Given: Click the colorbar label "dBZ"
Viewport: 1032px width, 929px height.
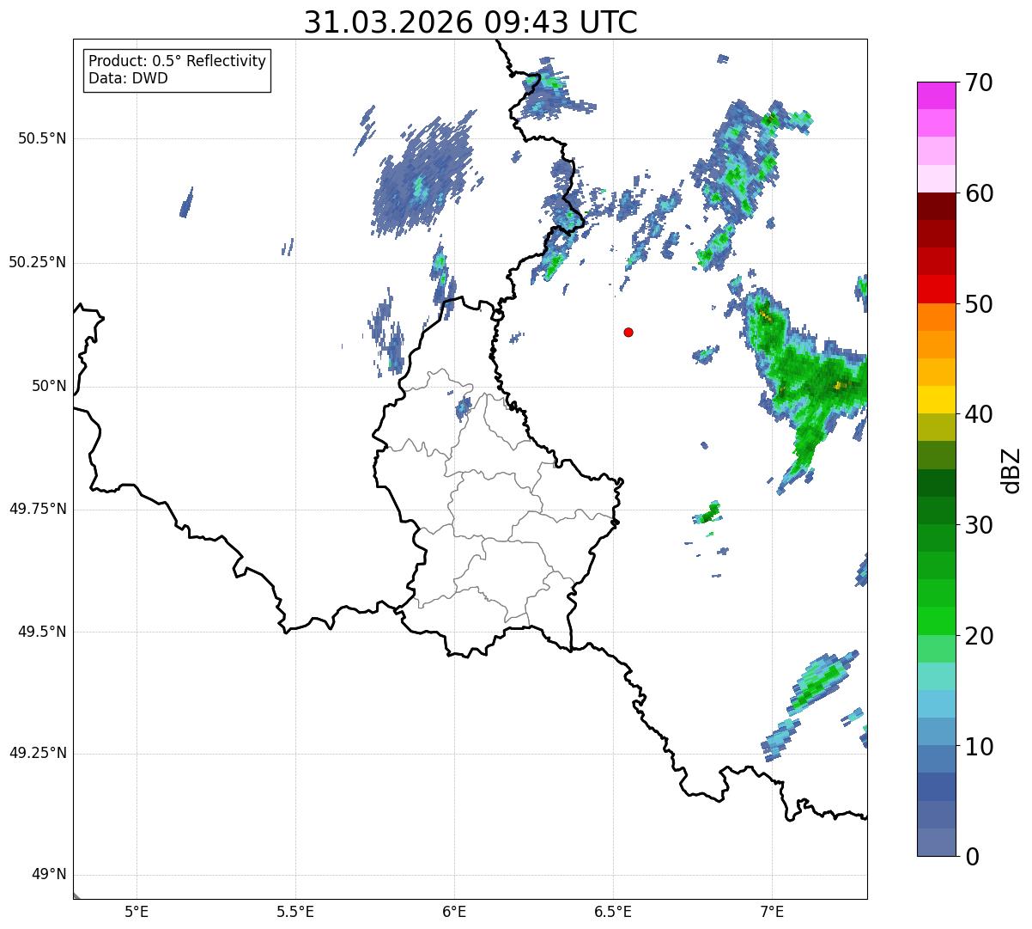Looking at the screenshot, I should [1011, 469].
